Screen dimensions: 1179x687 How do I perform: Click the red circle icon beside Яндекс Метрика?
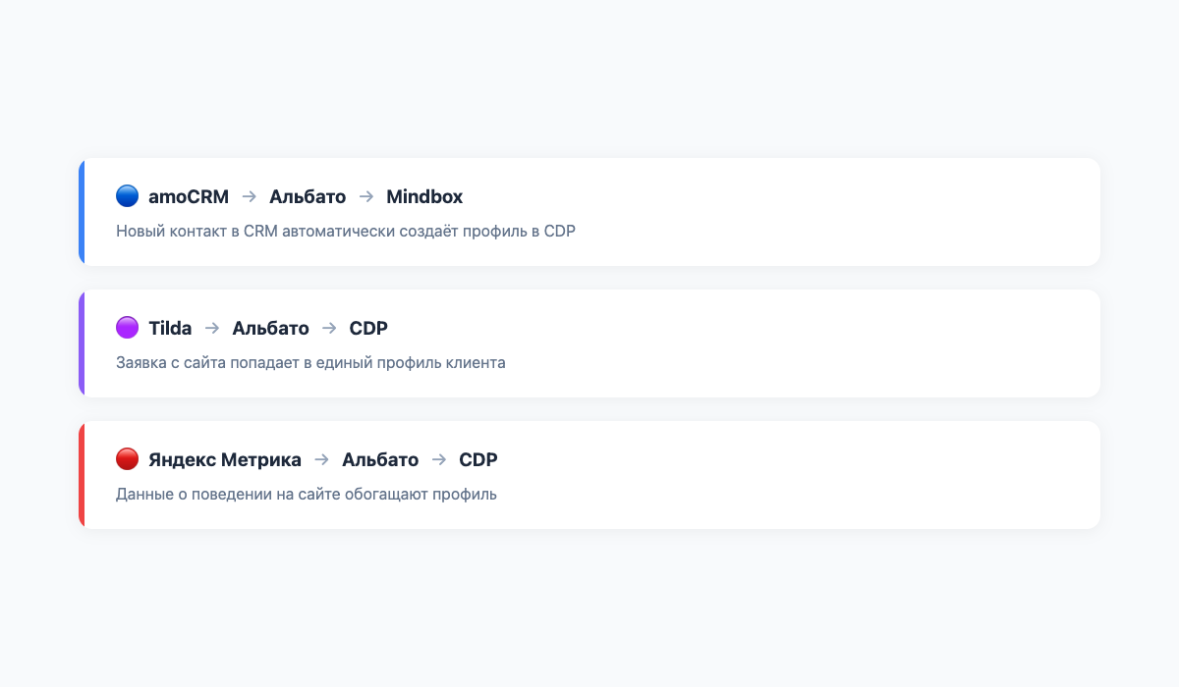click(127, 459)
